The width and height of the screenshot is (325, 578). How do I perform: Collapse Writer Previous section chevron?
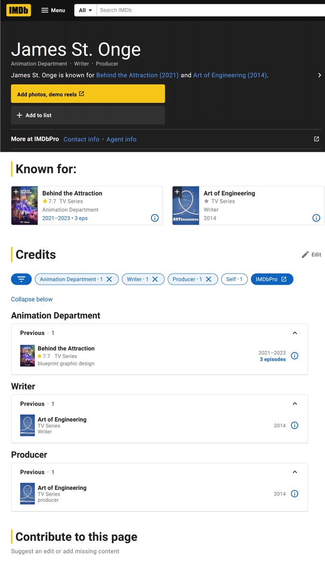tap(295, 404)
